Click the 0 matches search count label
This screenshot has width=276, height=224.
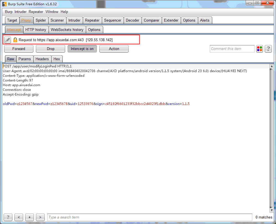[x=264, y=217]
